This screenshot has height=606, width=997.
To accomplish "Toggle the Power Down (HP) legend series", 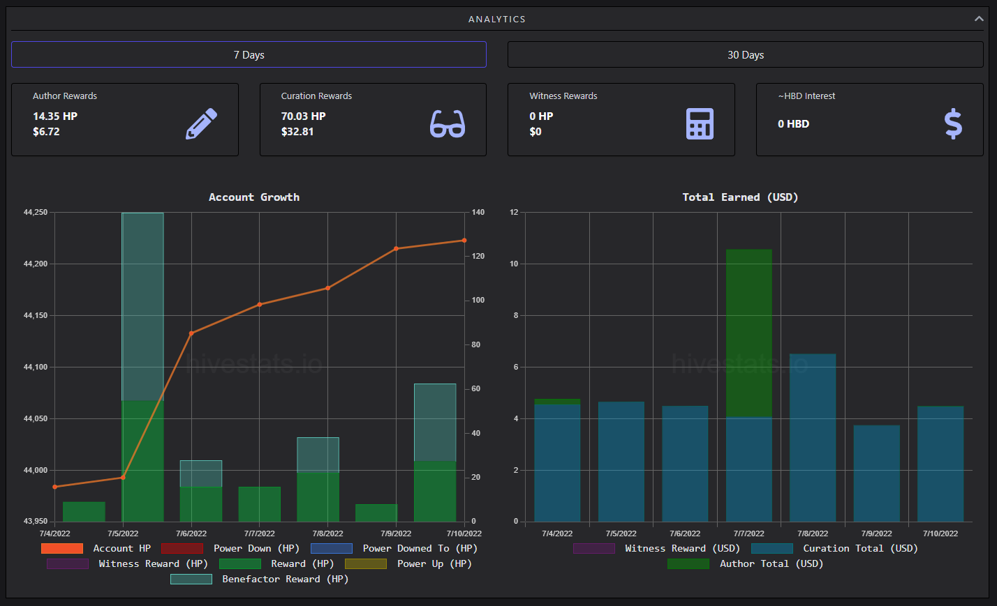I will click(230, 549).
